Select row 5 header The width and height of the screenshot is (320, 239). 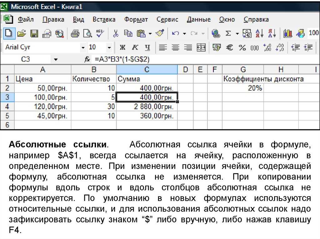pos(7,116)
